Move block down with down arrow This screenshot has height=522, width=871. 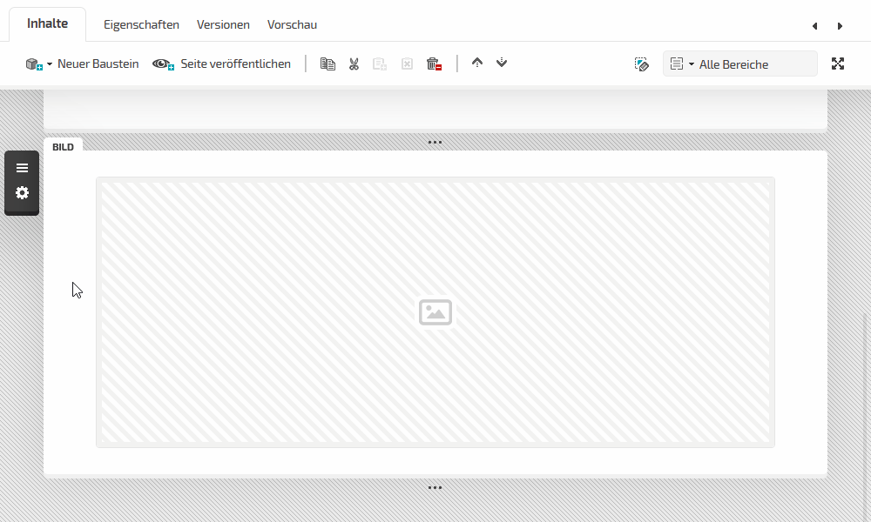click(502, 63)
